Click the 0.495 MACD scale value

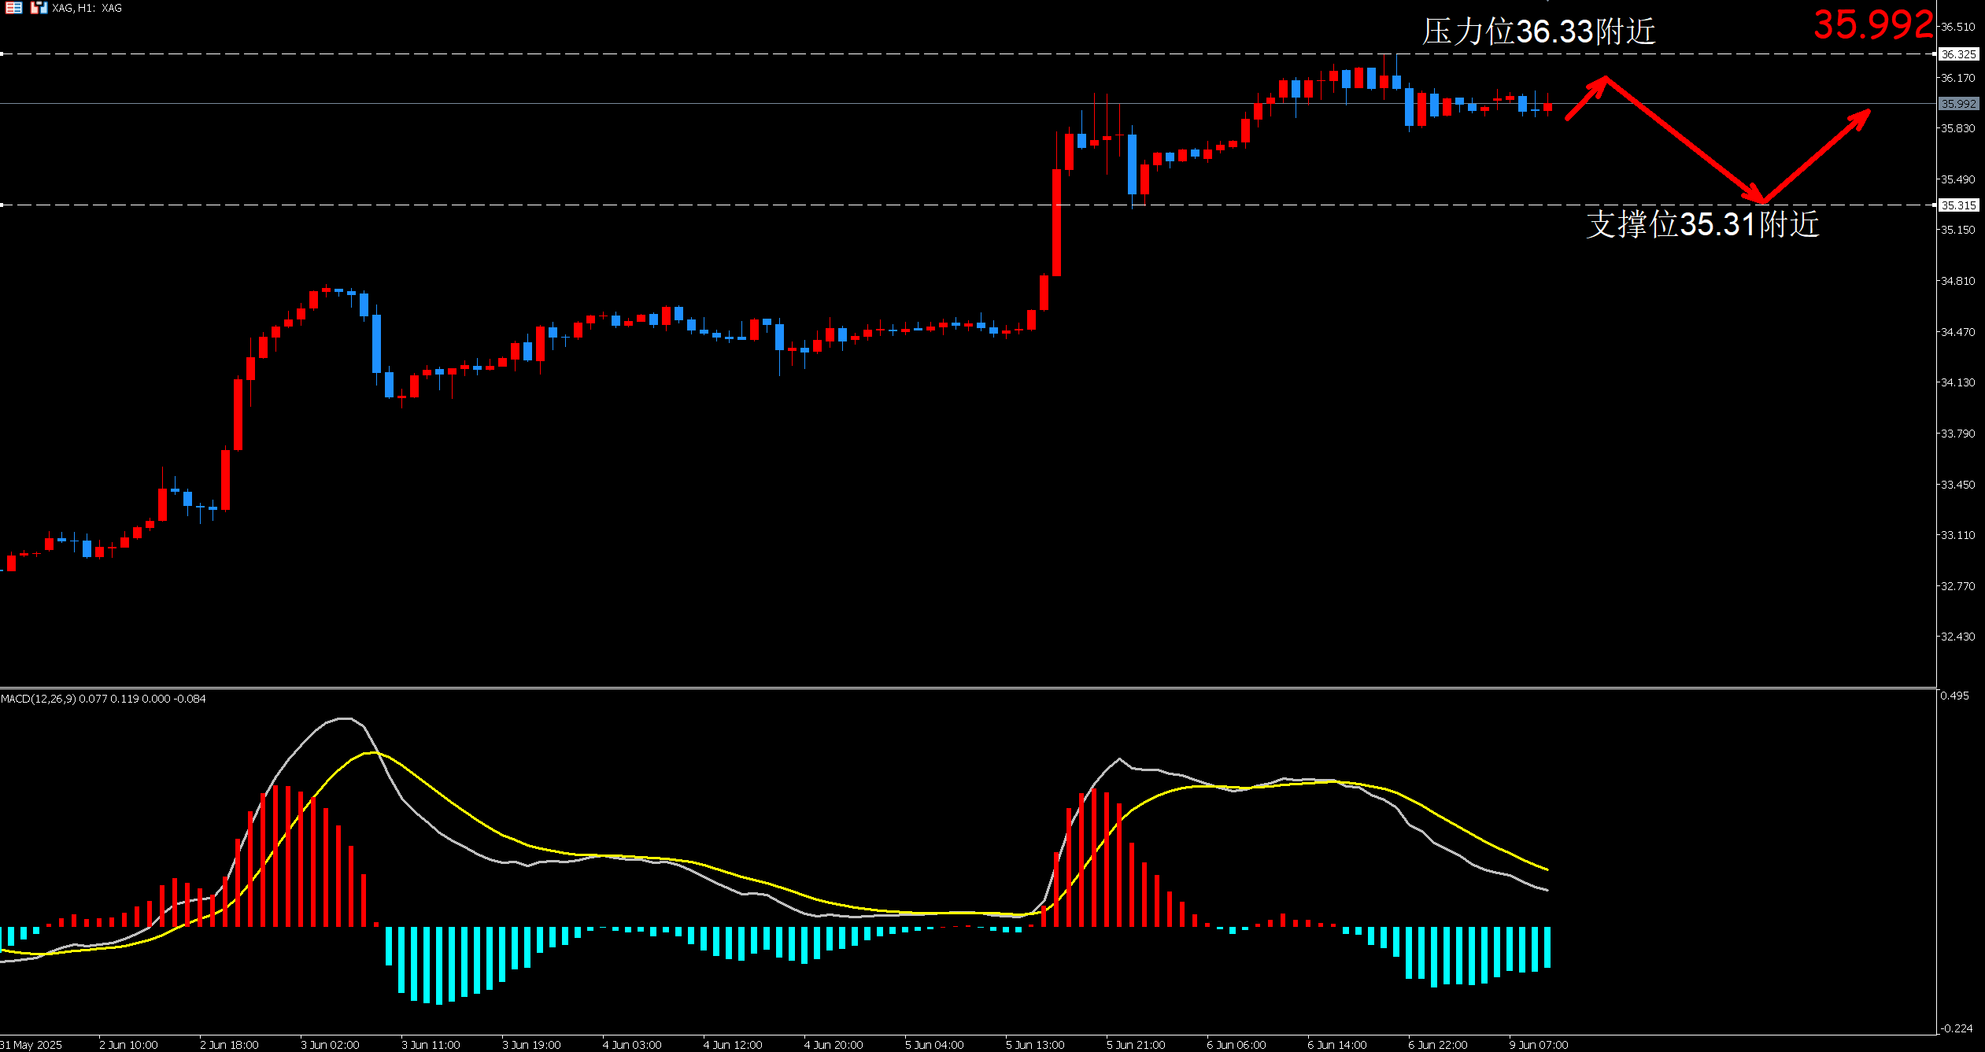(1954, 696)
